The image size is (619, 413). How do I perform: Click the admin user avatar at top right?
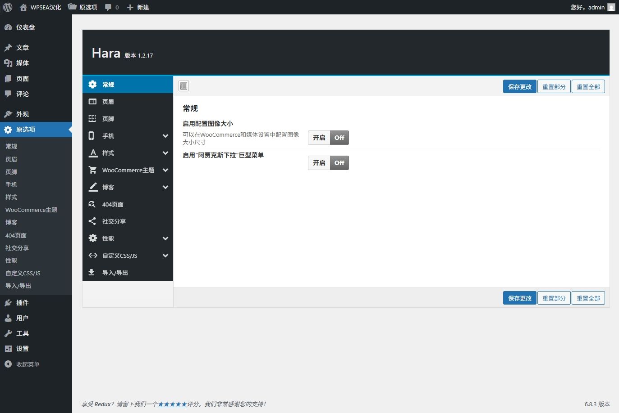coord(611,7)
